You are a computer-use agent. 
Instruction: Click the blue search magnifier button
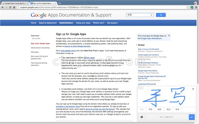(x=161, y=15)
